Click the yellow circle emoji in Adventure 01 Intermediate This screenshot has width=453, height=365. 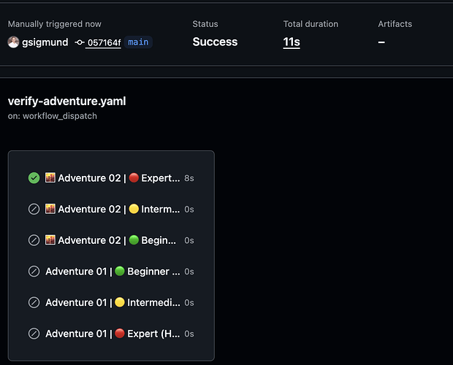pos(120,302)
